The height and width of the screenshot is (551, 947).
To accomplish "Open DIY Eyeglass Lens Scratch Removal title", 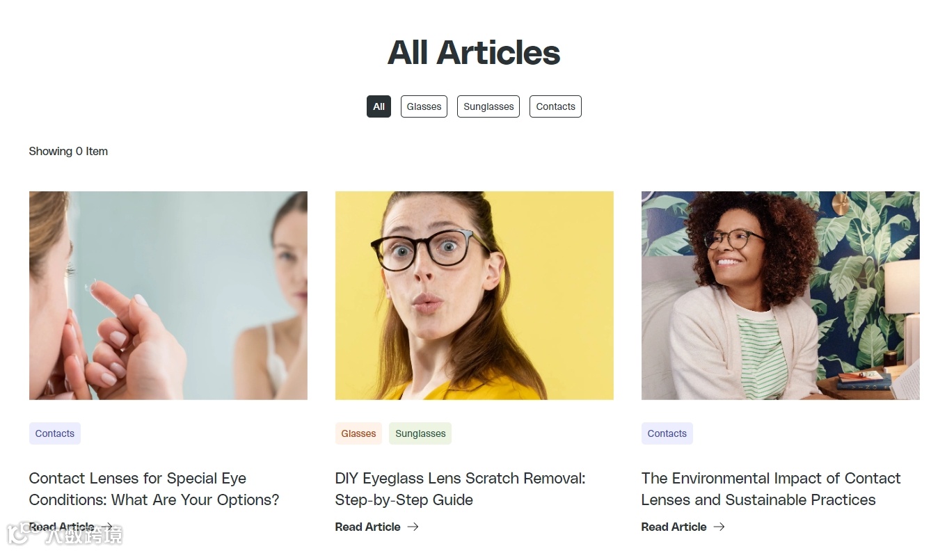I will click(x=461, y=489).
